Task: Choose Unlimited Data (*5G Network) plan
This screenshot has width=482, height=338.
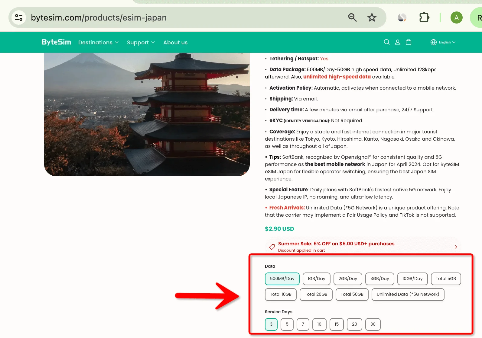Action: click(408, 295)
